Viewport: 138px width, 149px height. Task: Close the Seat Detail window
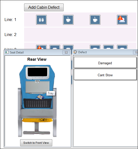point(66,52)
